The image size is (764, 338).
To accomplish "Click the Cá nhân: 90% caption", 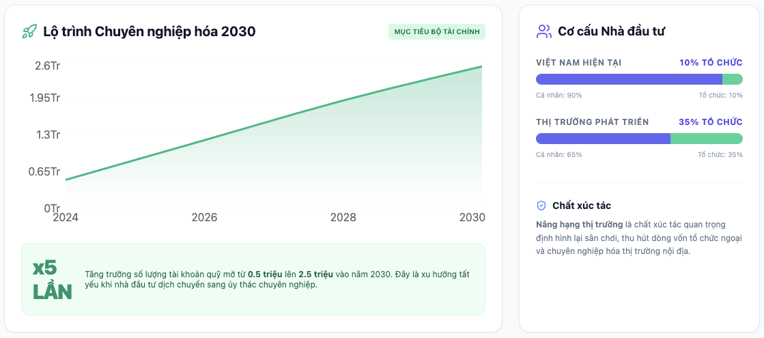I will (559, 96).
